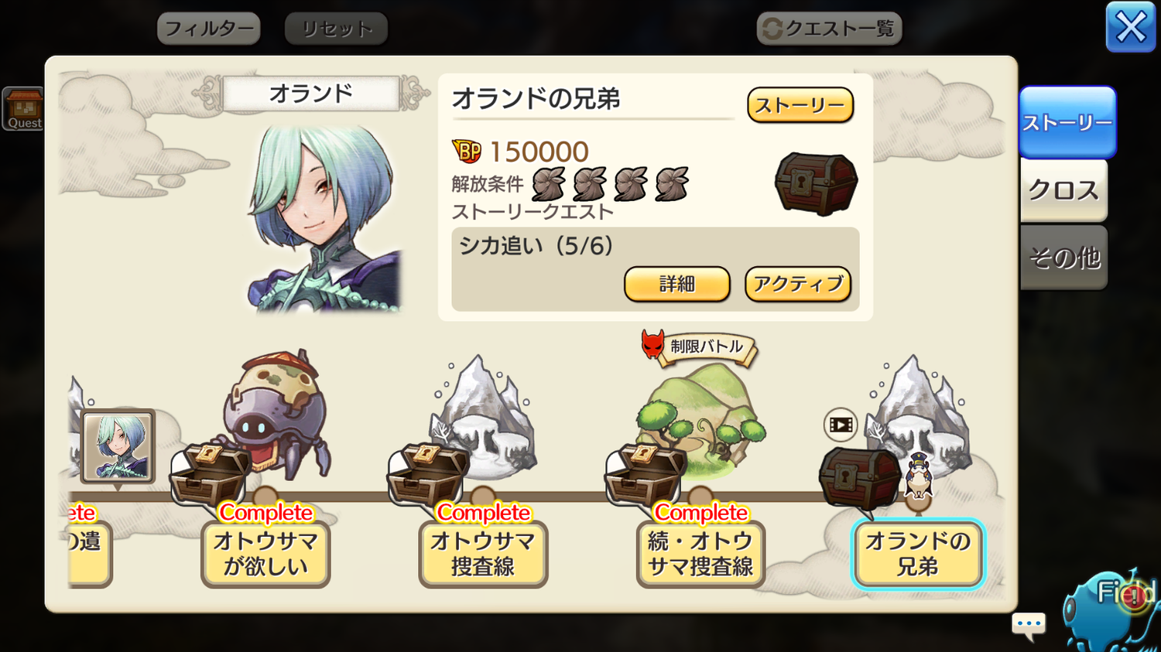1161x652 pixels.
Task: Click the 詳細 details button
Action: (677, 284)
